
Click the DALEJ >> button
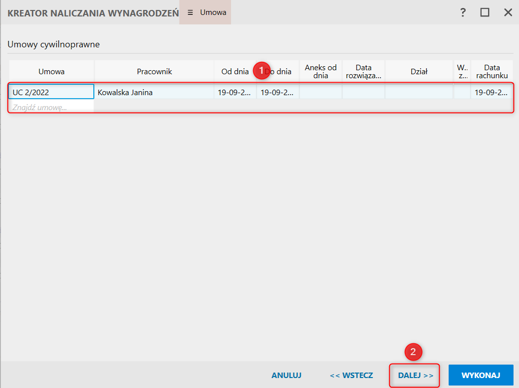coord(415,376)
